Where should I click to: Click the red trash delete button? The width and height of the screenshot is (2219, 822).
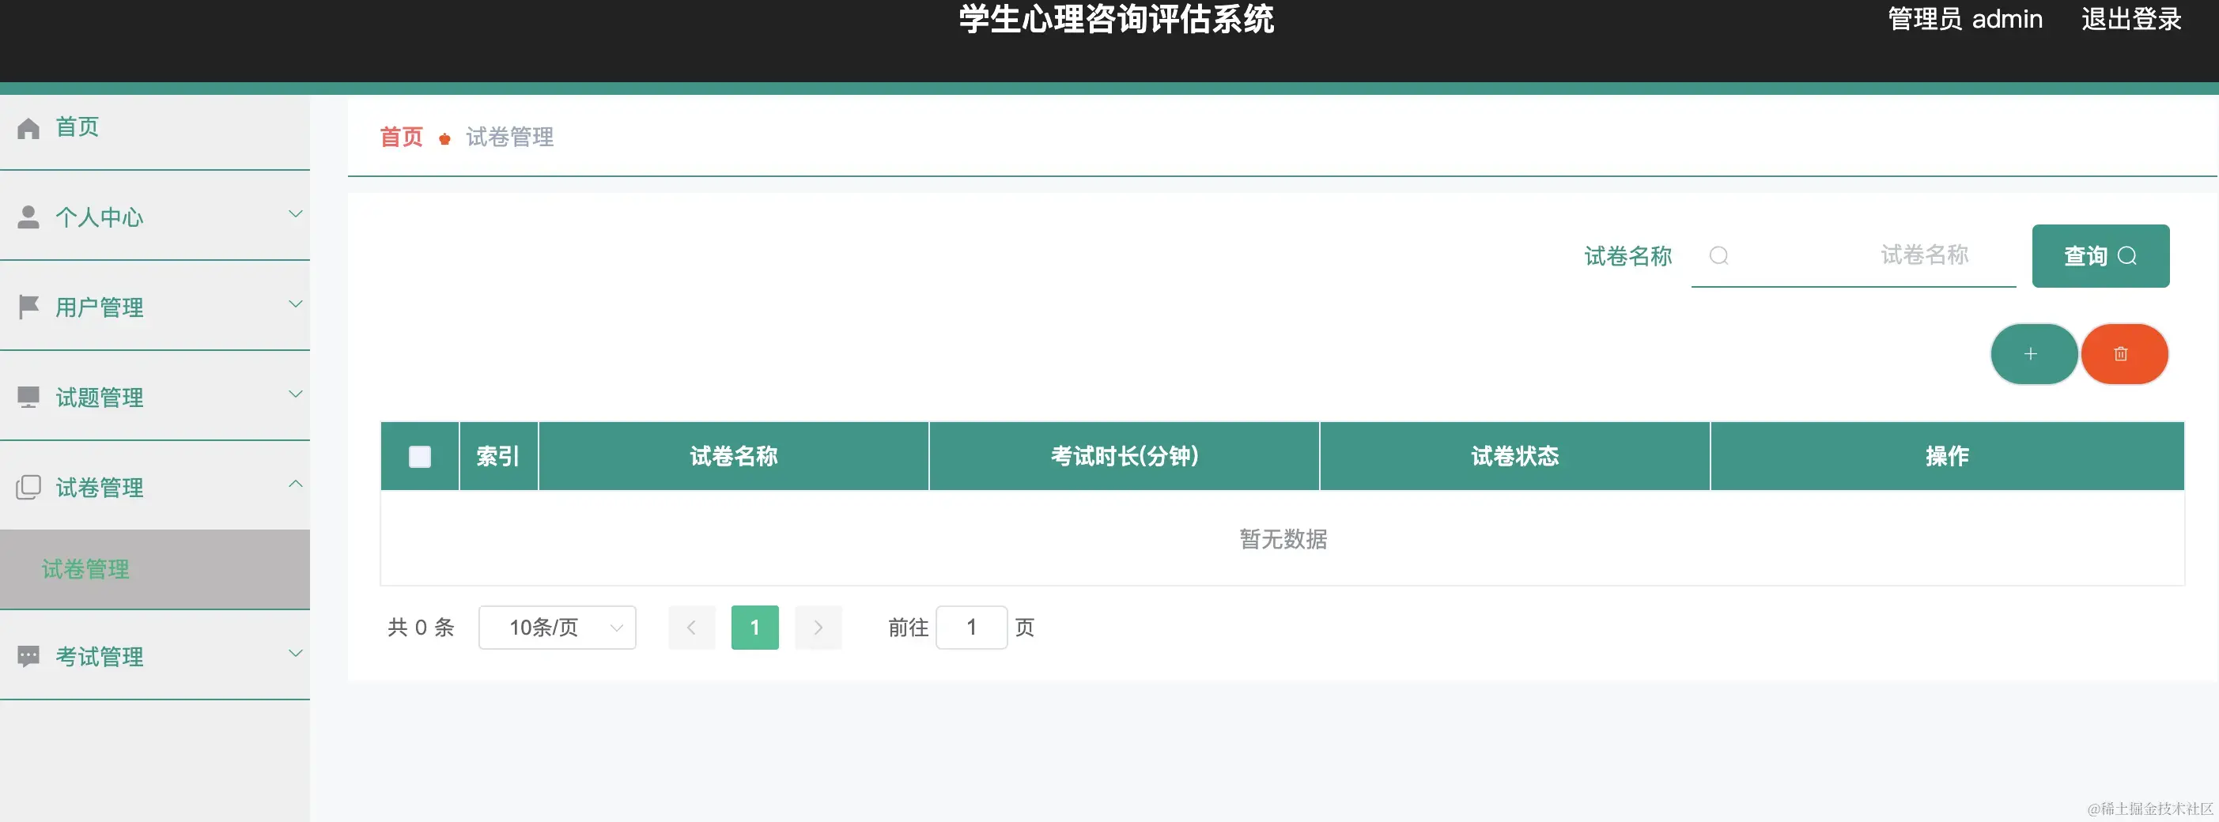pos(2124,354)
